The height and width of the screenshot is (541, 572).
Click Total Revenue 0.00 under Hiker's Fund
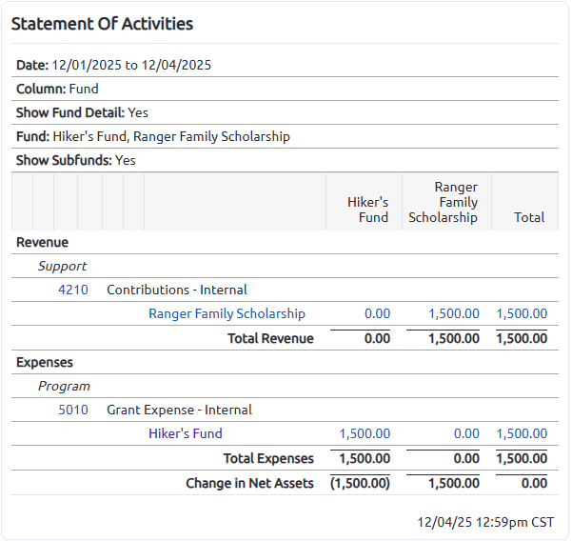[x=377, y=338]
